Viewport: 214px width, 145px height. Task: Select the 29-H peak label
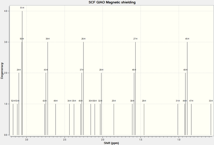[x=144, y=101]
